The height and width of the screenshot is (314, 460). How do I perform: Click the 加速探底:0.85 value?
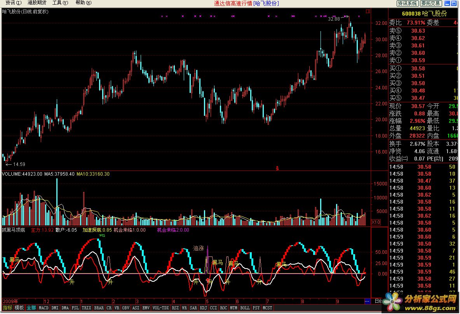(x=97, y=230)
